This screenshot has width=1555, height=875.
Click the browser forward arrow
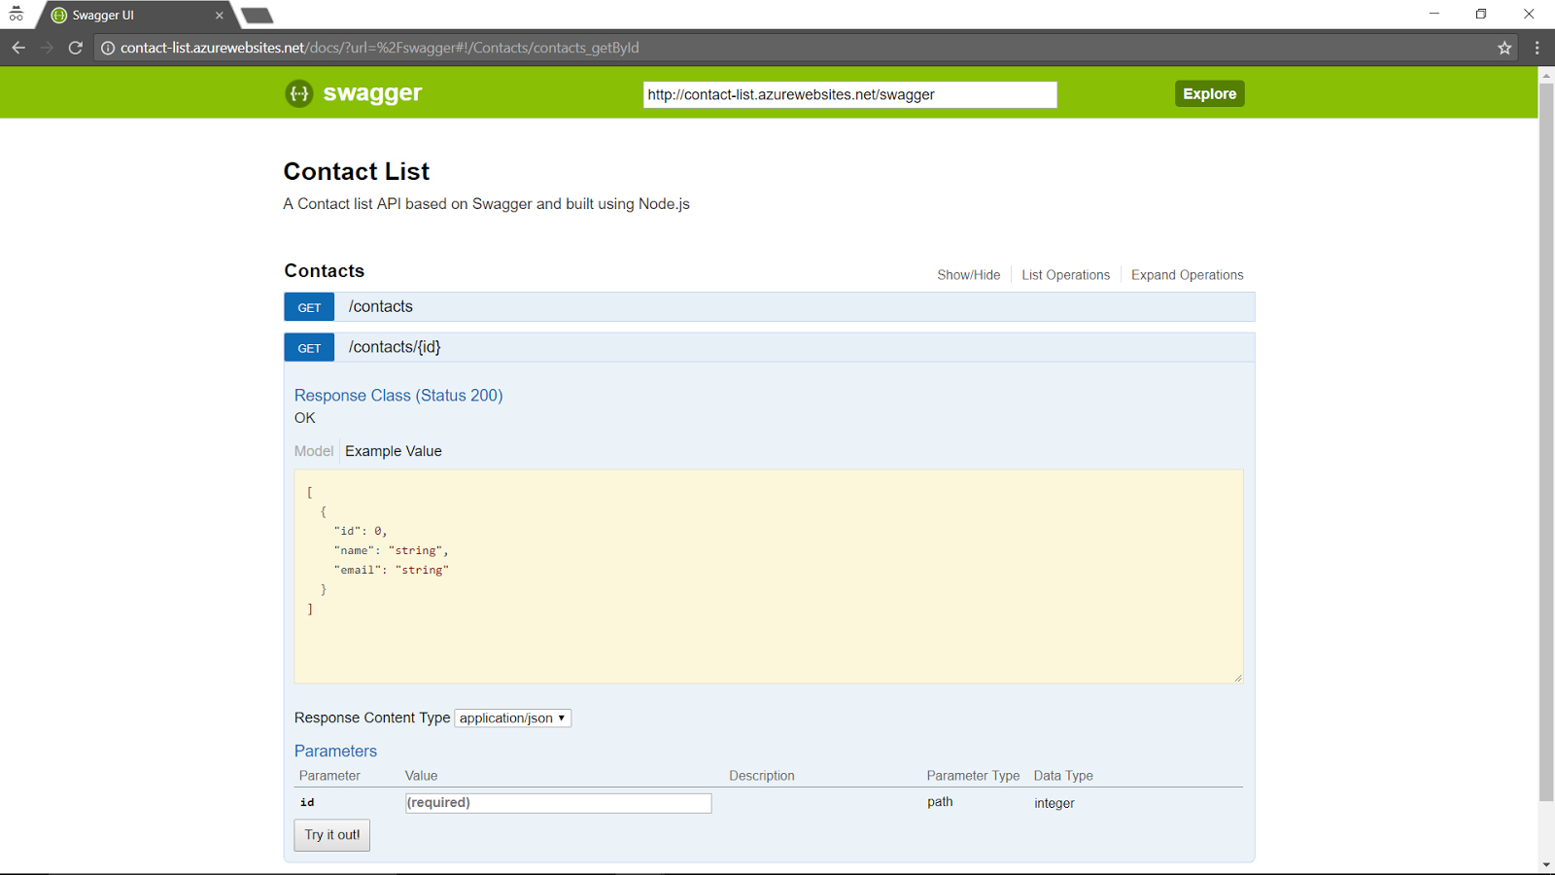[x=47, y=48]
